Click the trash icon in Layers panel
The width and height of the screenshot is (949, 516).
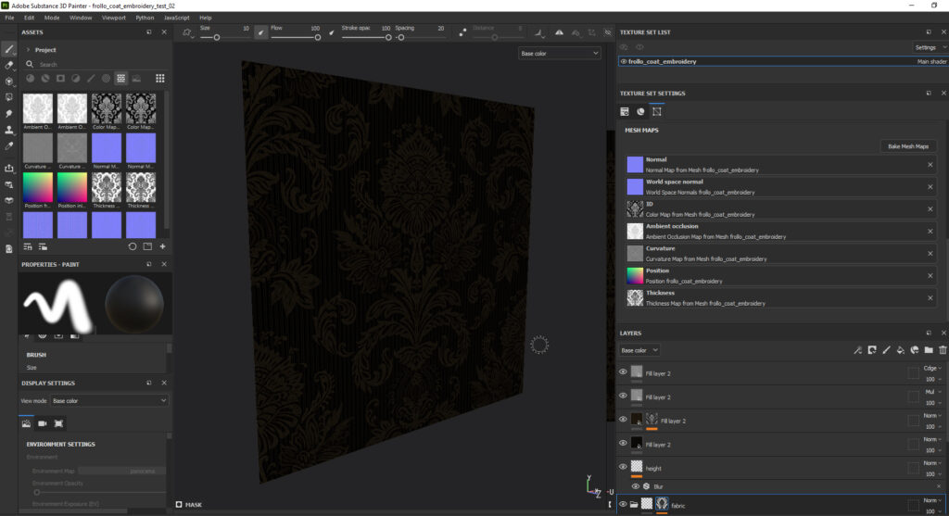(943, 350)
